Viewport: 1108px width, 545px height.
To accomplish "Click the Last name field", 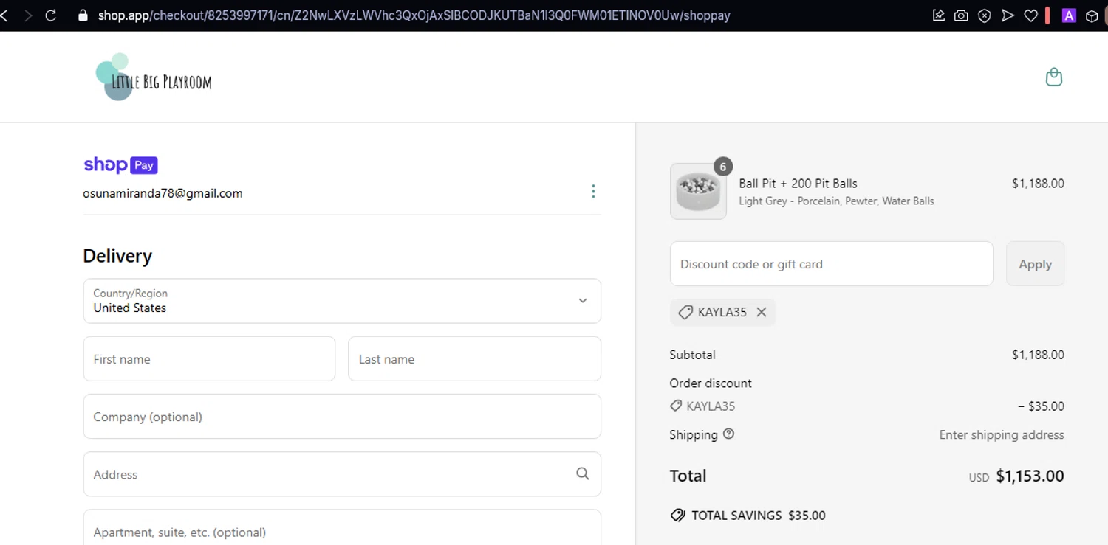I will 474,359.
